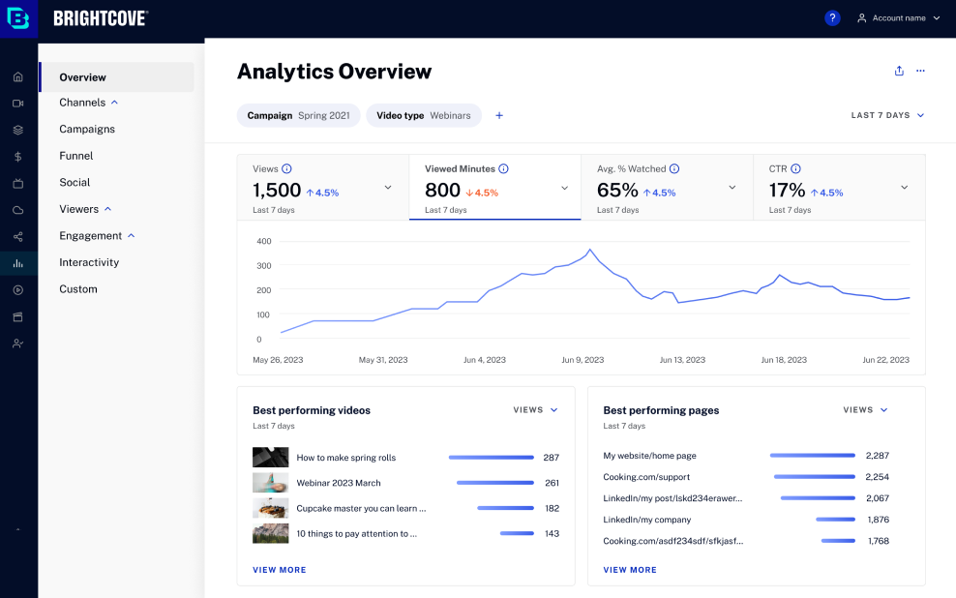Collapse the Engagement menu group
The width and height of the screenshot is (956, 598).
point(131,236)
